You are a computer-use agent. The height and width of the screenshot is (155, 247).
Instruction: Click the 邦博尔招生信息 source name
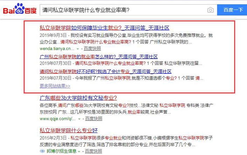coord(62,151)
